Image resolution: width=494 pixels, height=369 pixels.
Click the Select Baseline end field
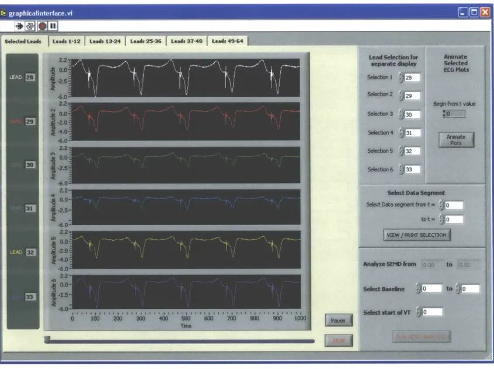point(471,289)
